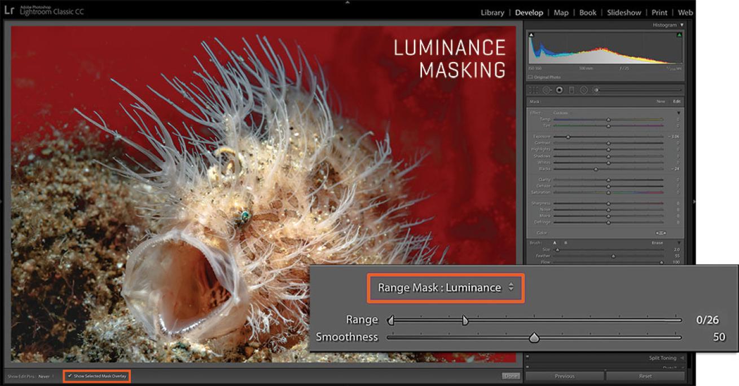Enable the Original Photo checkbox

point(530,77)
